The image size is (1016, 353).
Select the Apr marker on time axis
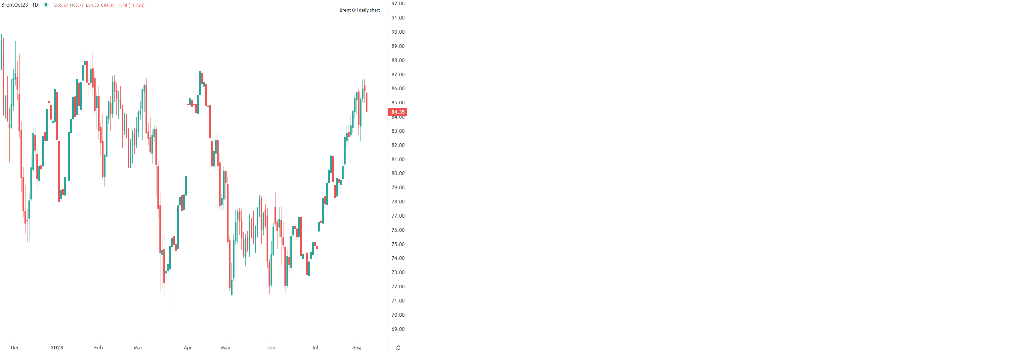tap(188, 347)
